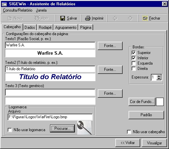Browse logo file with Procurar button
Image resolution: width=169 pixels, height=149 pixels.
tap(62, 128)
